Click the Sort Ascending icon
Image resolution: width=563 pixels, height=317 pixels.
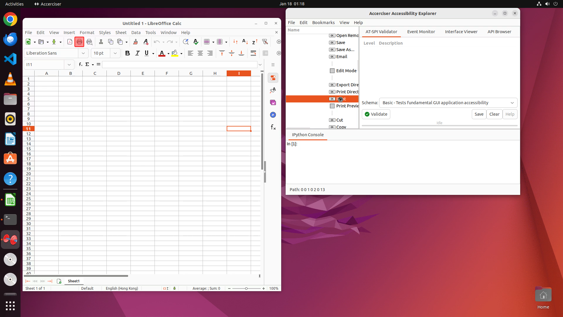click(245, 42)
